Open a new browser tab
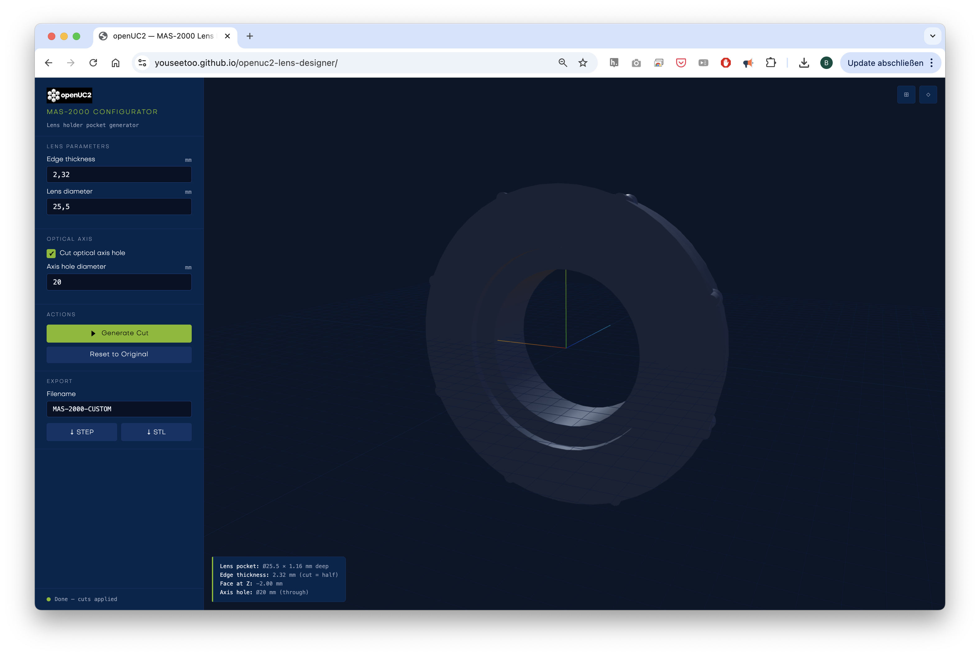This screenshot has height=656, width=980. (x=250, y=36)
